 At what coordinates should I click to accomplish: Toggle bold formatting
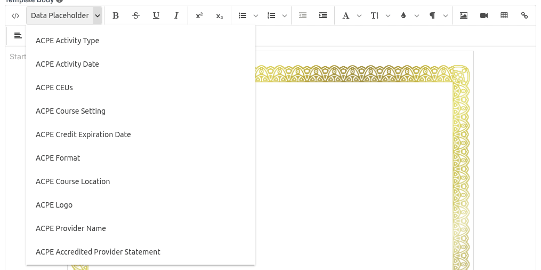tap(116, 15)
